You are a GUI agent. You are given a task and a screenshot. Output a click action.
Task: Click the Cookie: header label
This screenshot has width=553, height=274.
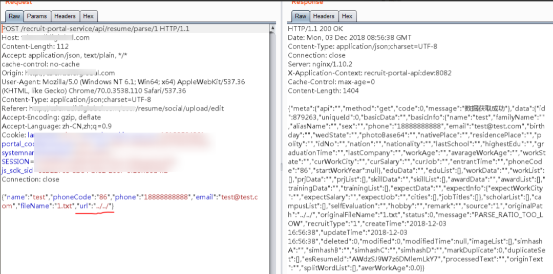pos(13,135)
